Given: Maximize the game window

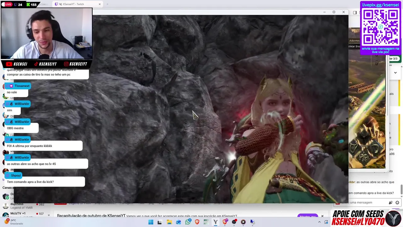Looking at the screenshot, I should click(334, 12).
